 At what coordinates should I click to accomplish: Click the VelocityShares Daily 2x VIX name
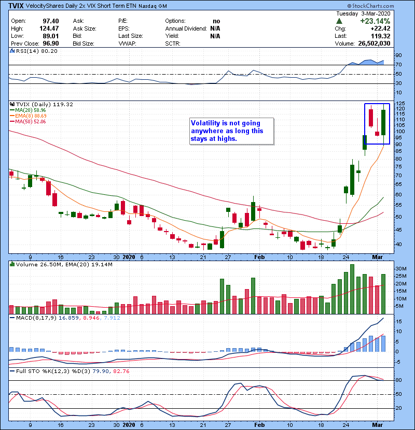81,6
